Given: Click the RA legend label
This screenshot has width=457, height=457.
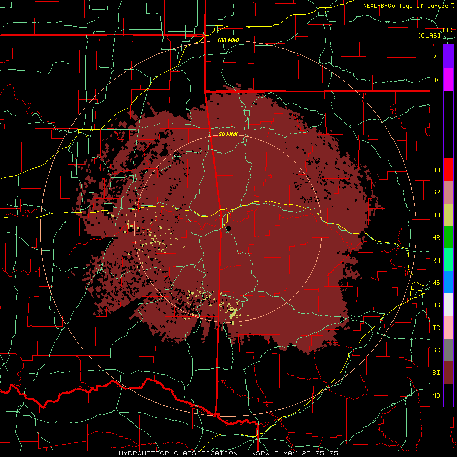Looking at the screenshot, I should [x=436, y=260].
